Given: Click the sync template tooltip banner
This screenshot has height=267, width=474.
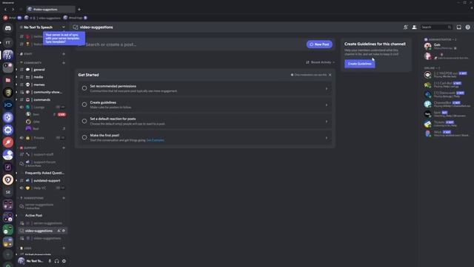Looking at the screenshot, I should [x=64, y=39].
